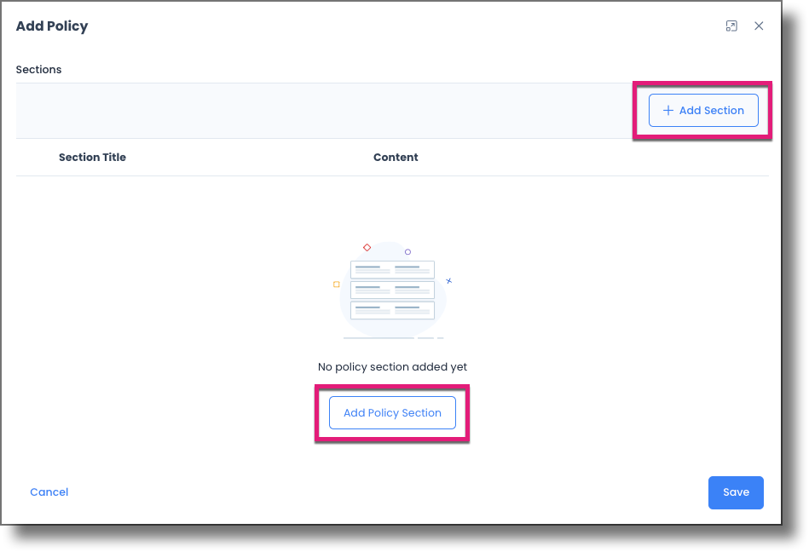Click the yellow square beside the illustration
809x552 pixels.
pos(336,284)
